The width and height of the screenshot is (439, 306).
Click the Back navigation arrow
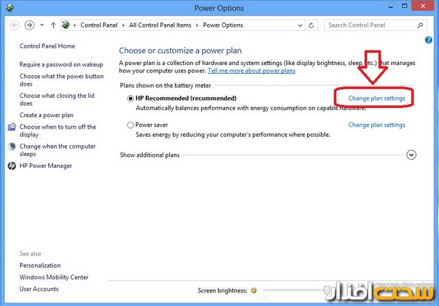click(14, 25)
